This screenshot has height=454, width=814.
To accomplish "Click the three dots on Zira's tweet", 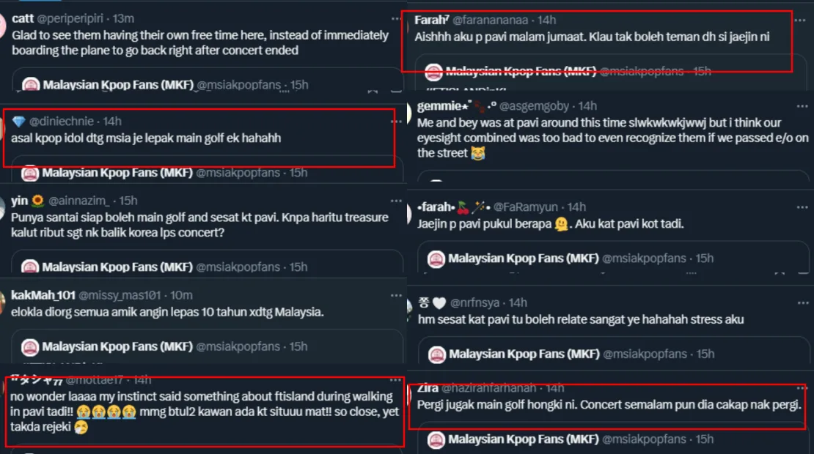I will pyautogui.click(x=803, y=388).
